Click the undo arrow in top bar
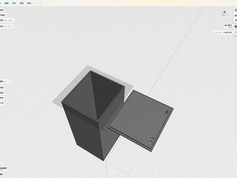The width and height of the screenshot is (237, 178). tap(36, 3)
